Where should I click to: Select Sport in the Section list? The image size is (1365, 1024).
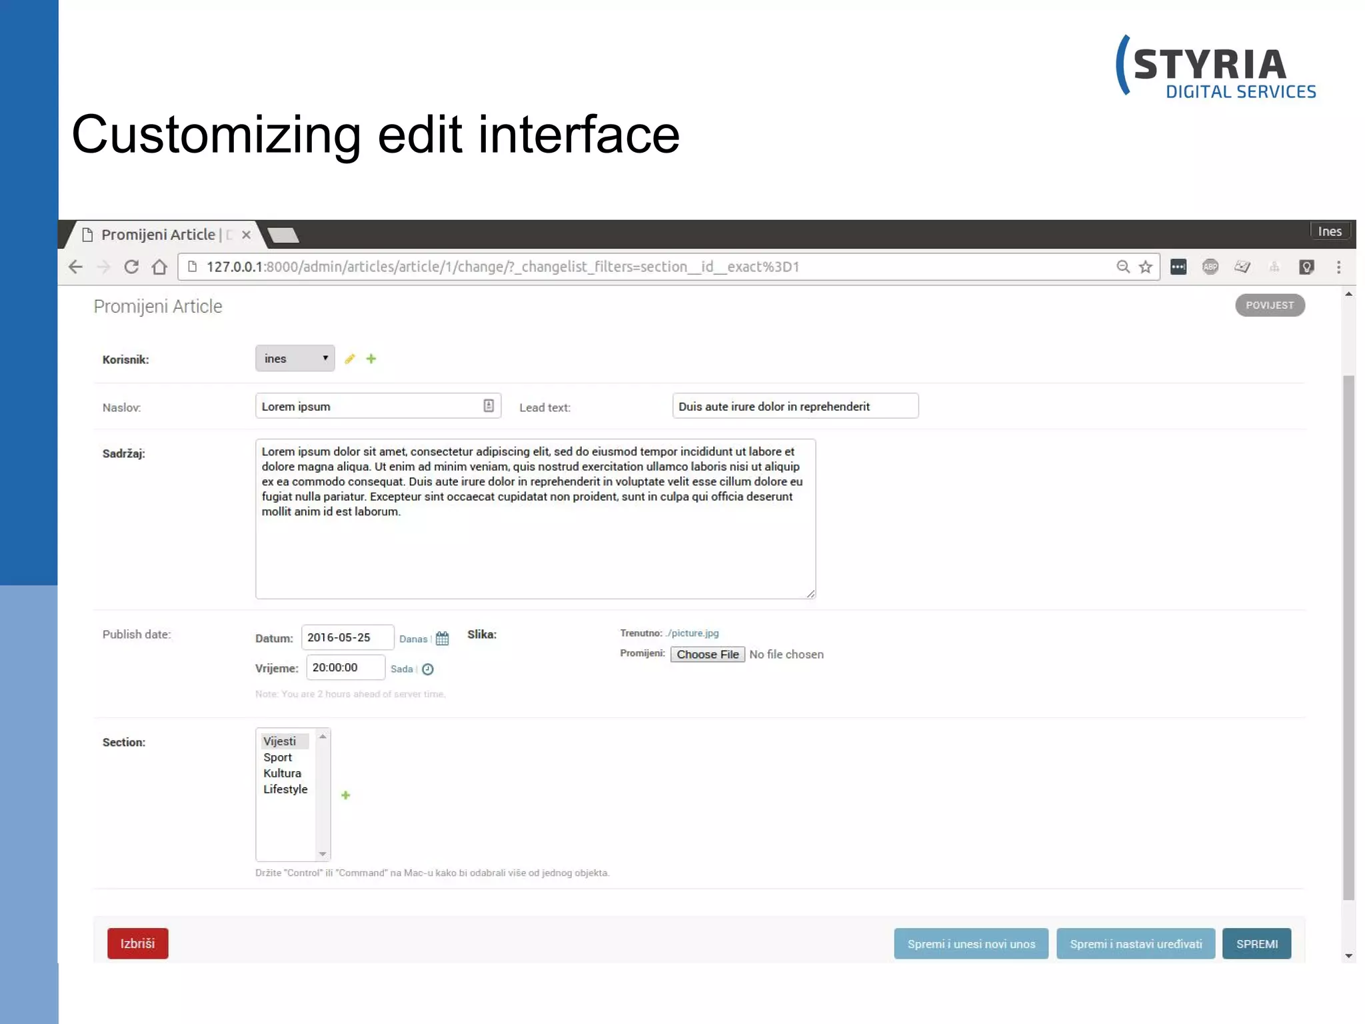coord(285,757)
